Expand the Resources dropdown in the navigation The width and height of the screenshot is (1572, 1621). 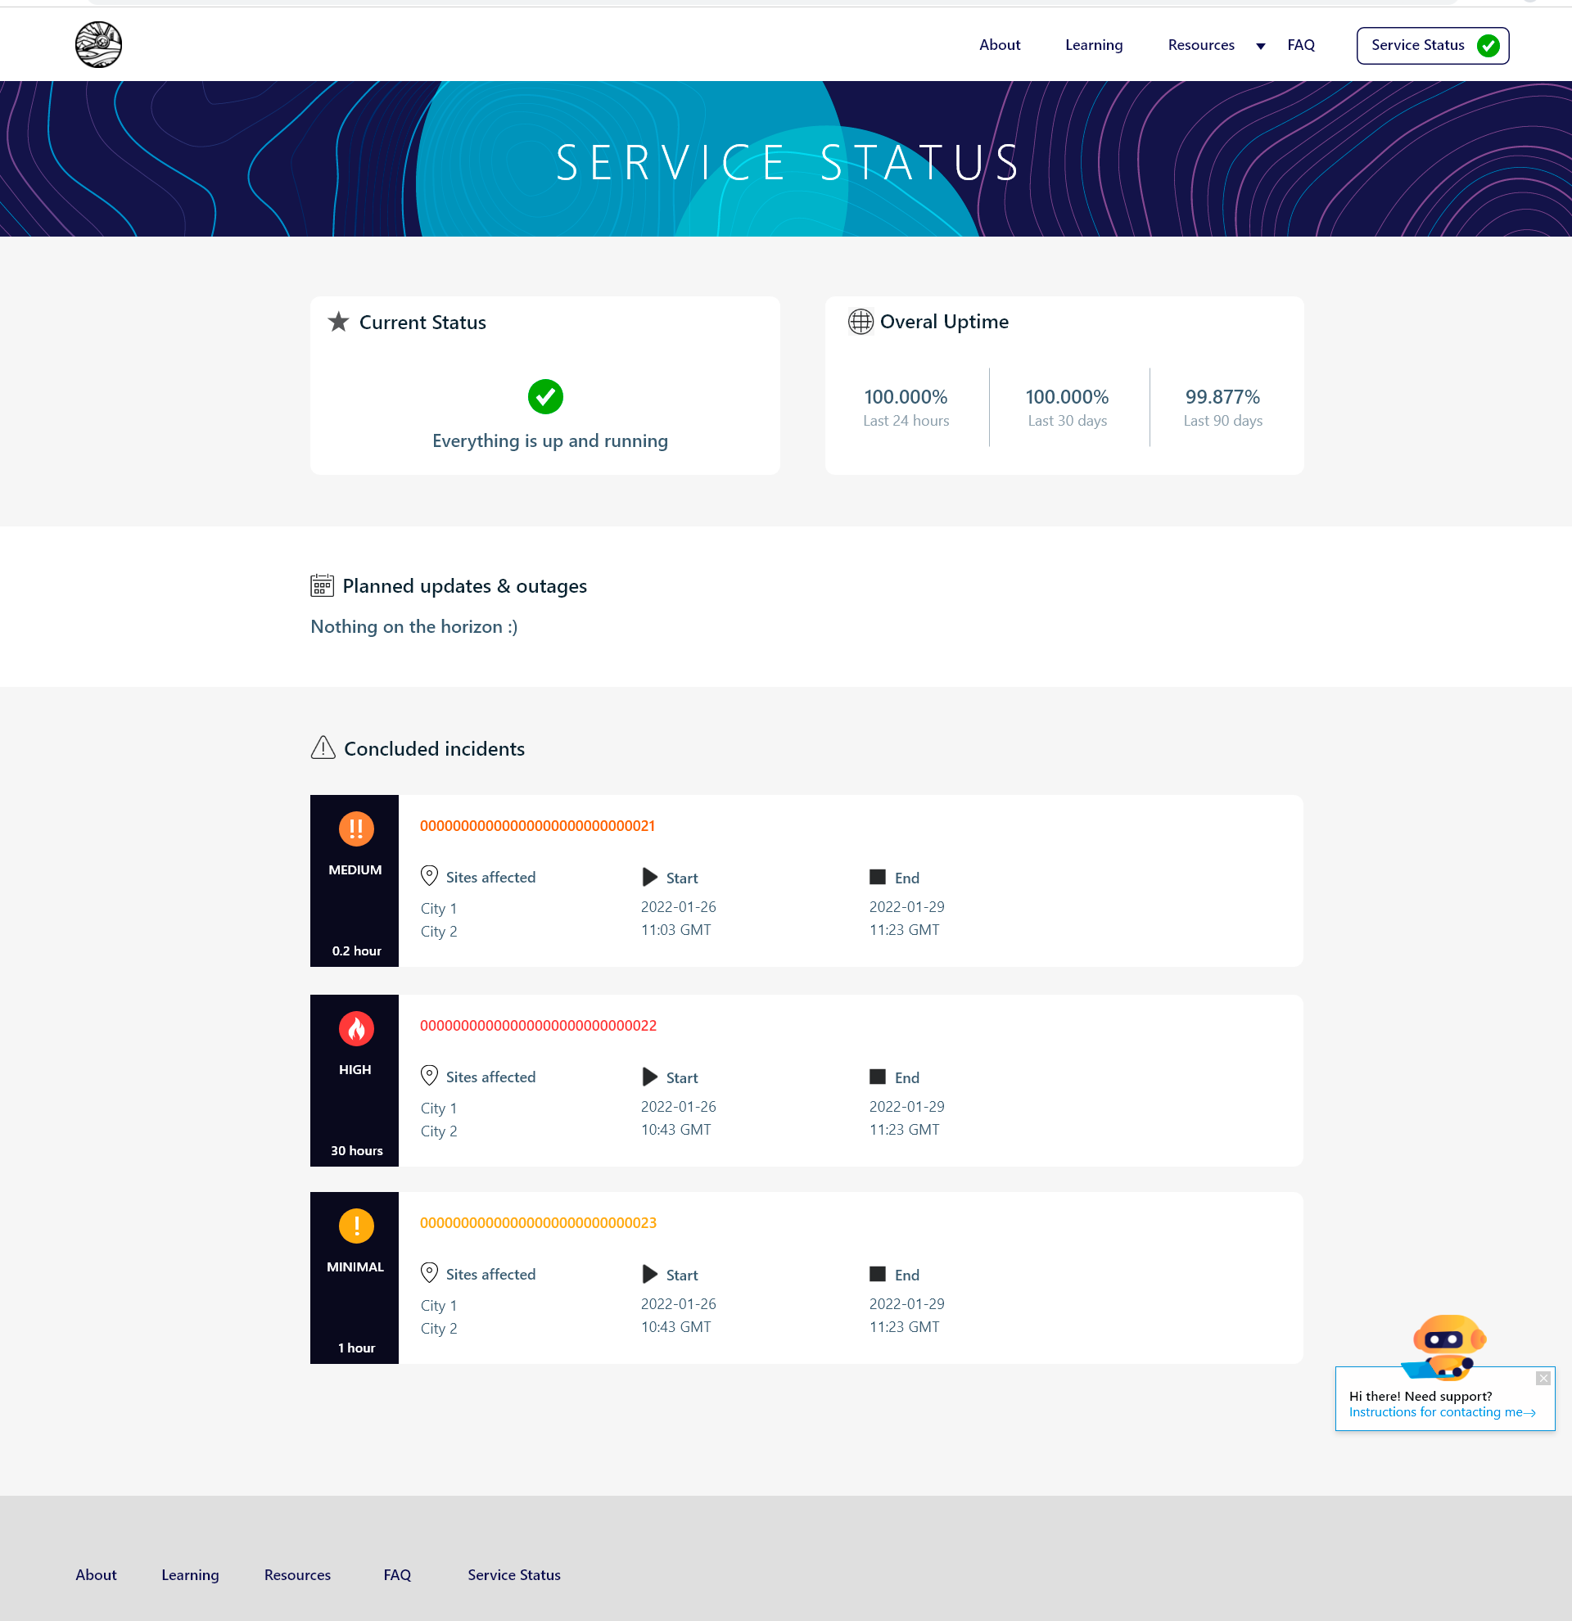[1260, 47]
